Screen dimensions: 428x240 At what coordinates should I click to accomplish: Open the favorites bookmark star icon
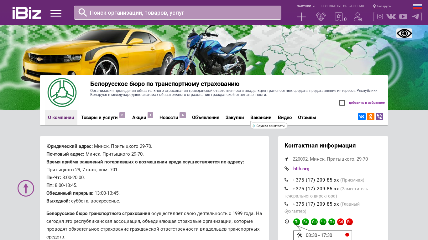click(x=339, y=17)
